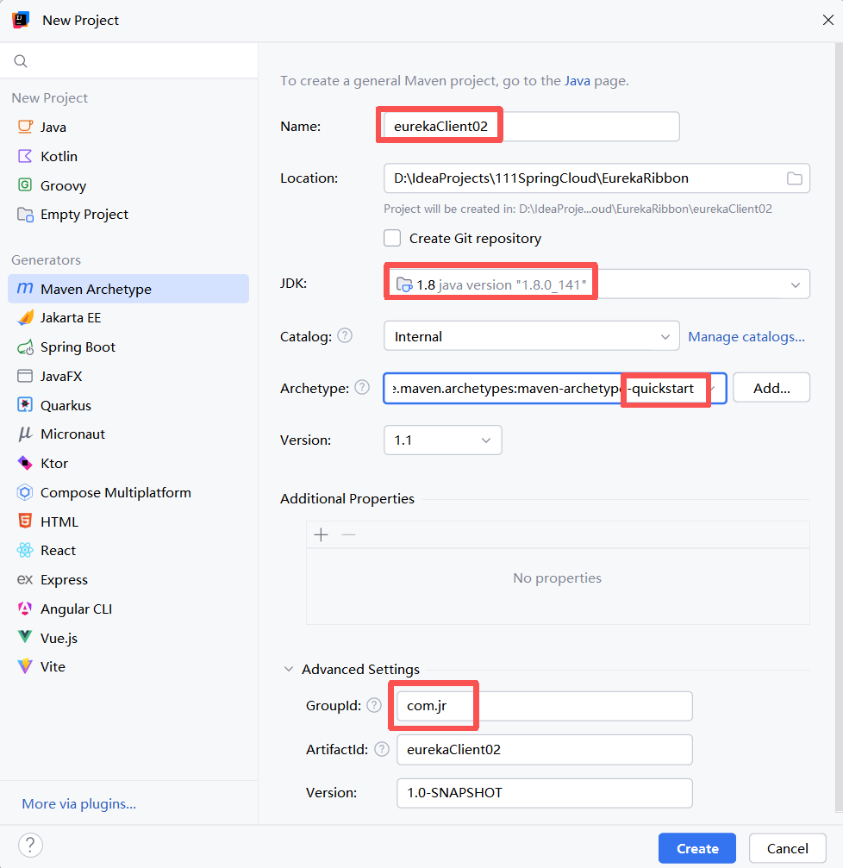843x868 pixels.
Task: Click the Quarkus logo icon
Action: [x=25, y=405]
